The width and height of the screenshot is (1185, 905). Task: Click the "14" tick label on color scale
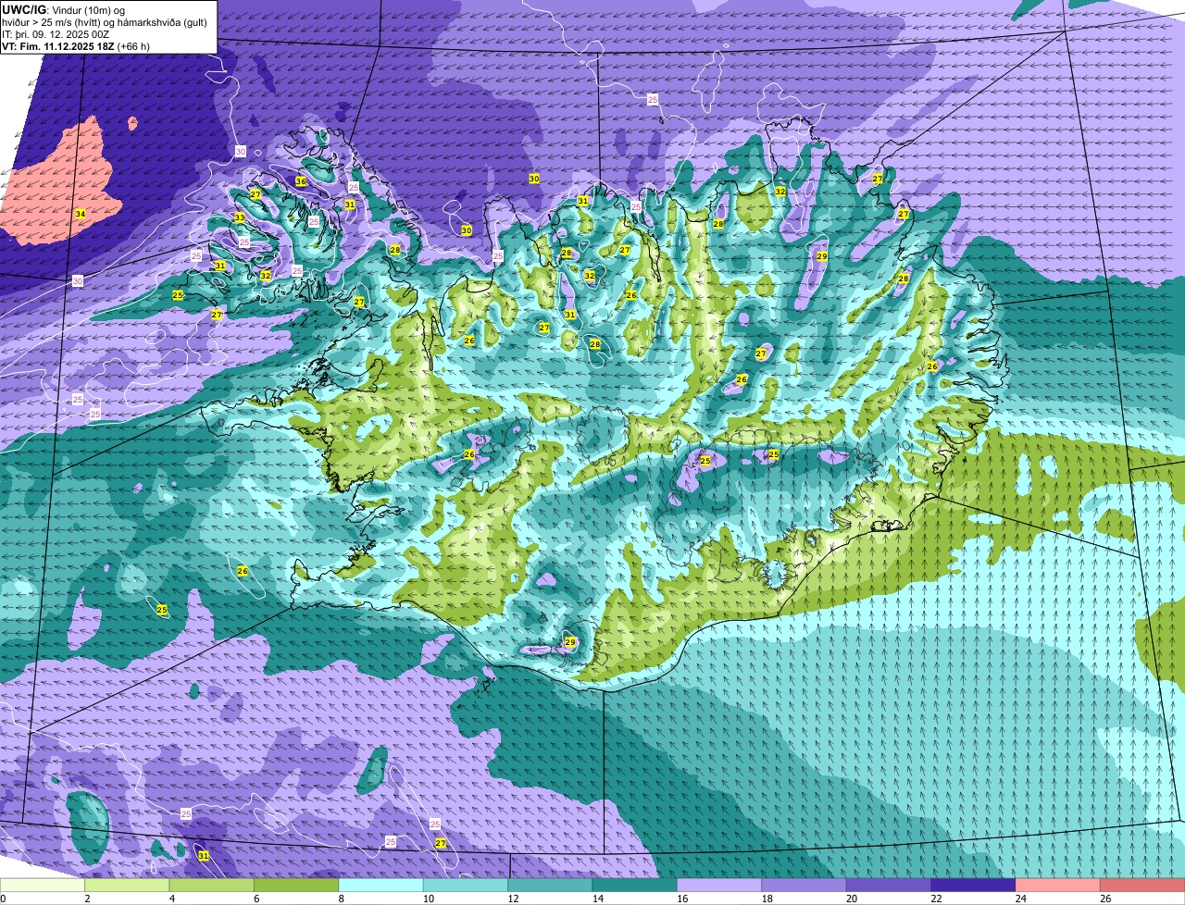coord(598,899)
